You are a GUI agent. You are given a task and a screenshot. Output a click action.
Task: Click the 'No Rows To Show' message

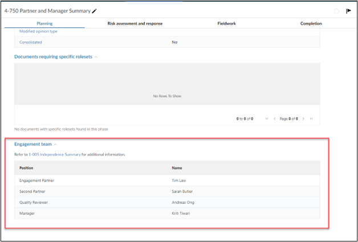coord(167,96)
